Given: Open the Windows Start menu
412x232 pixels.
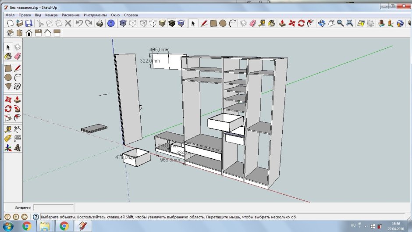Looking at the screenshot, I should coord(8,226).
